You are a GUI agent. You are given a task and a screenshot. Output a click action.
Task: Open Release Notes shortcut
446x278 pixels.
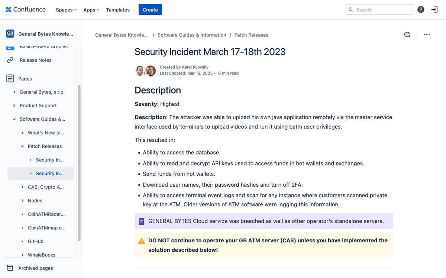point(36,60)
